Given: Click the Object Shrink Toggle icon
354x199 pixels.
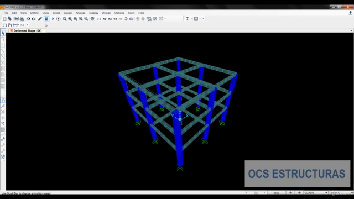Looking at the screenshot, I should click(x=149, y=19).
